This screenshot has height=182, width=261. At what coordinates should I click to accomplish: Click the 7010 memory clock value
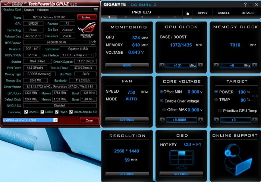click(235, 45)
